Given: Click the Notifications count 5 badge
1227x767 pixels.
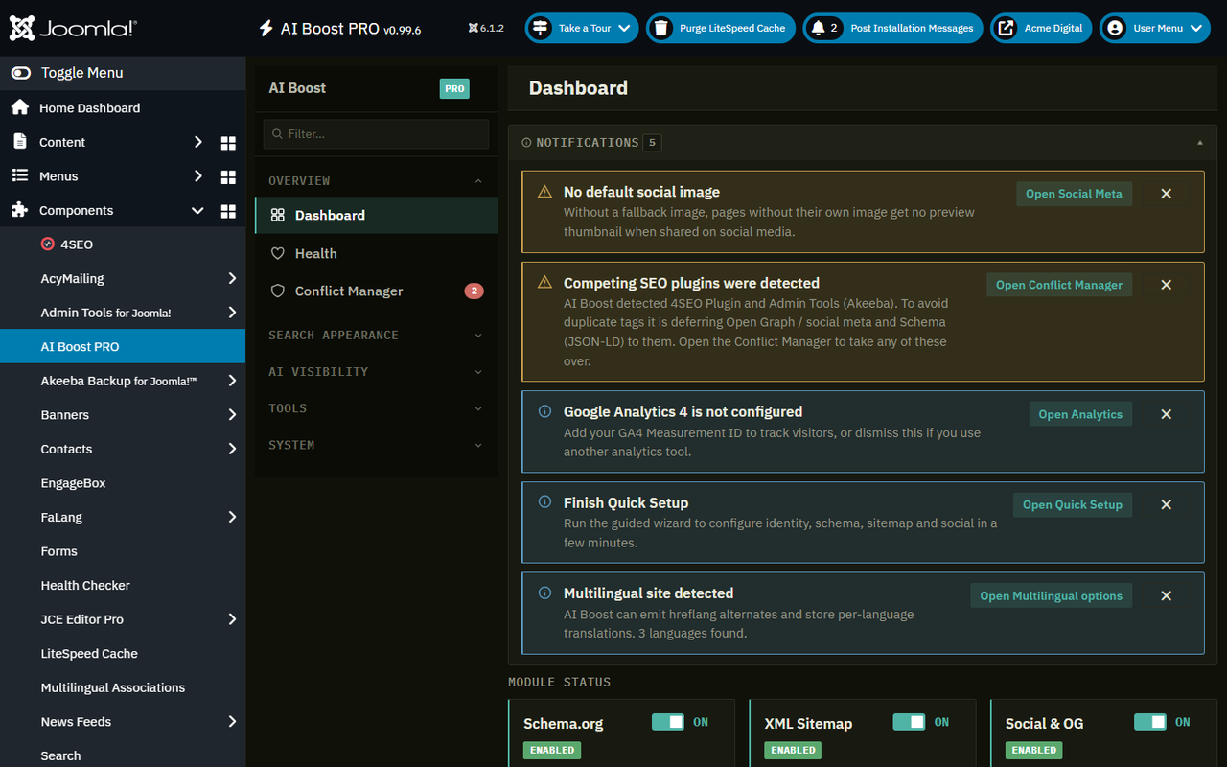Looking at the screenshot, I should [652, 143].
